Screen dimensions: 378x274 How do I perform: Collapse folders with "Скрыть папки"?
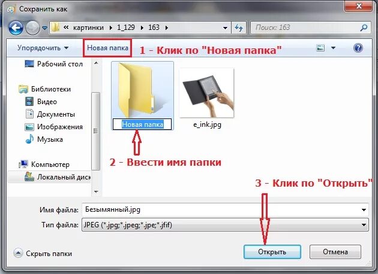click(43, 253)
